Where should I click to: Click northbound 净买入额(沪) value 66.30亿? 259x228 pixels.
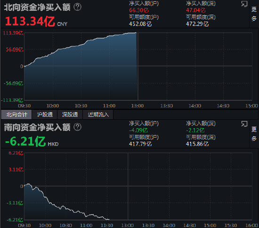[139, 10]
